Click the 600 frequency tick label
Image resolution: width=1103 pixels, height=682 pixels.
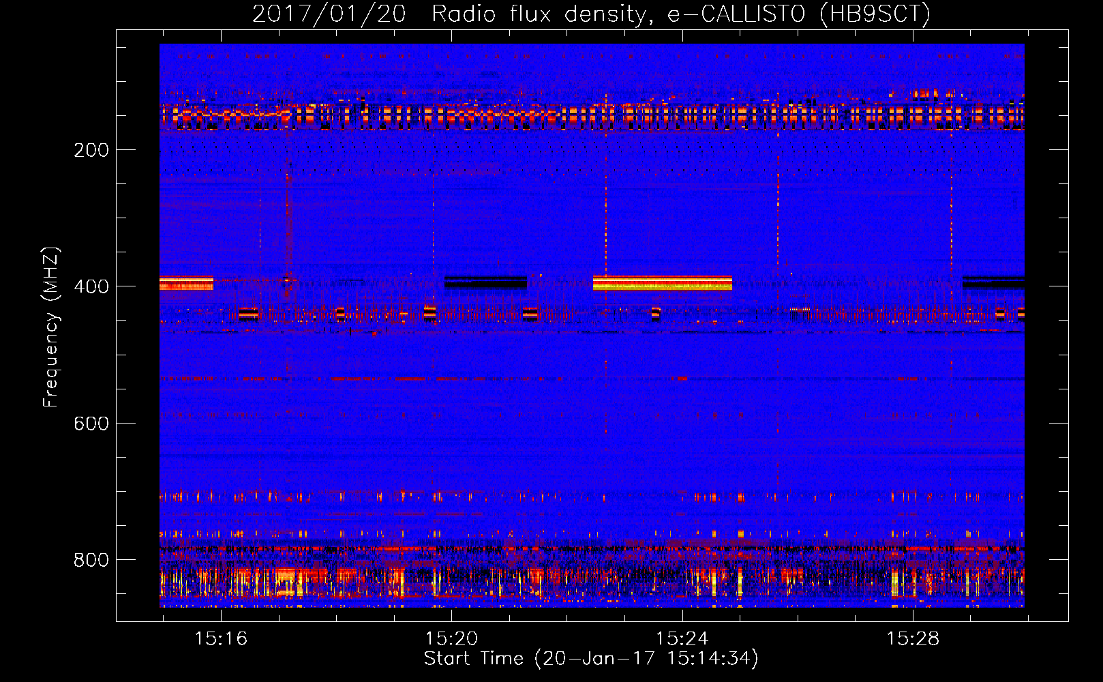(x=91, y=424)
